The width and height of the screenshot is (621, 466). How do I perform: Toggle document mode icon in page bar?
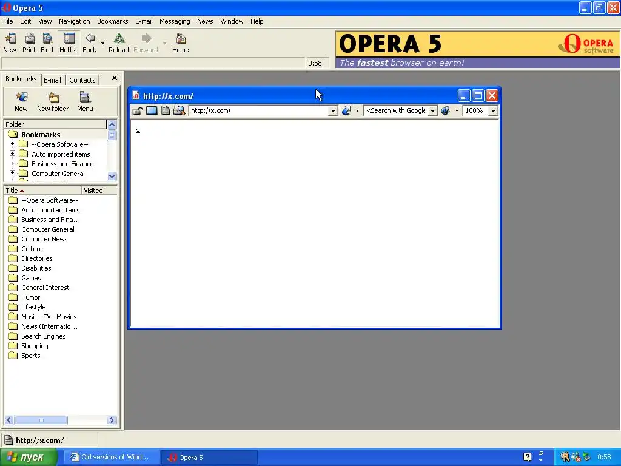(x=166, y=111)
